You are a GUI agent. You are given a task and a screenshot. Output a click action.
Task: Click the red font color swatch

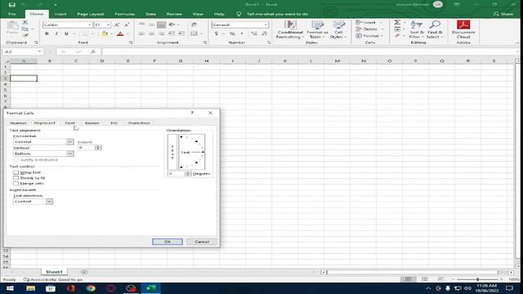point(120,33)
